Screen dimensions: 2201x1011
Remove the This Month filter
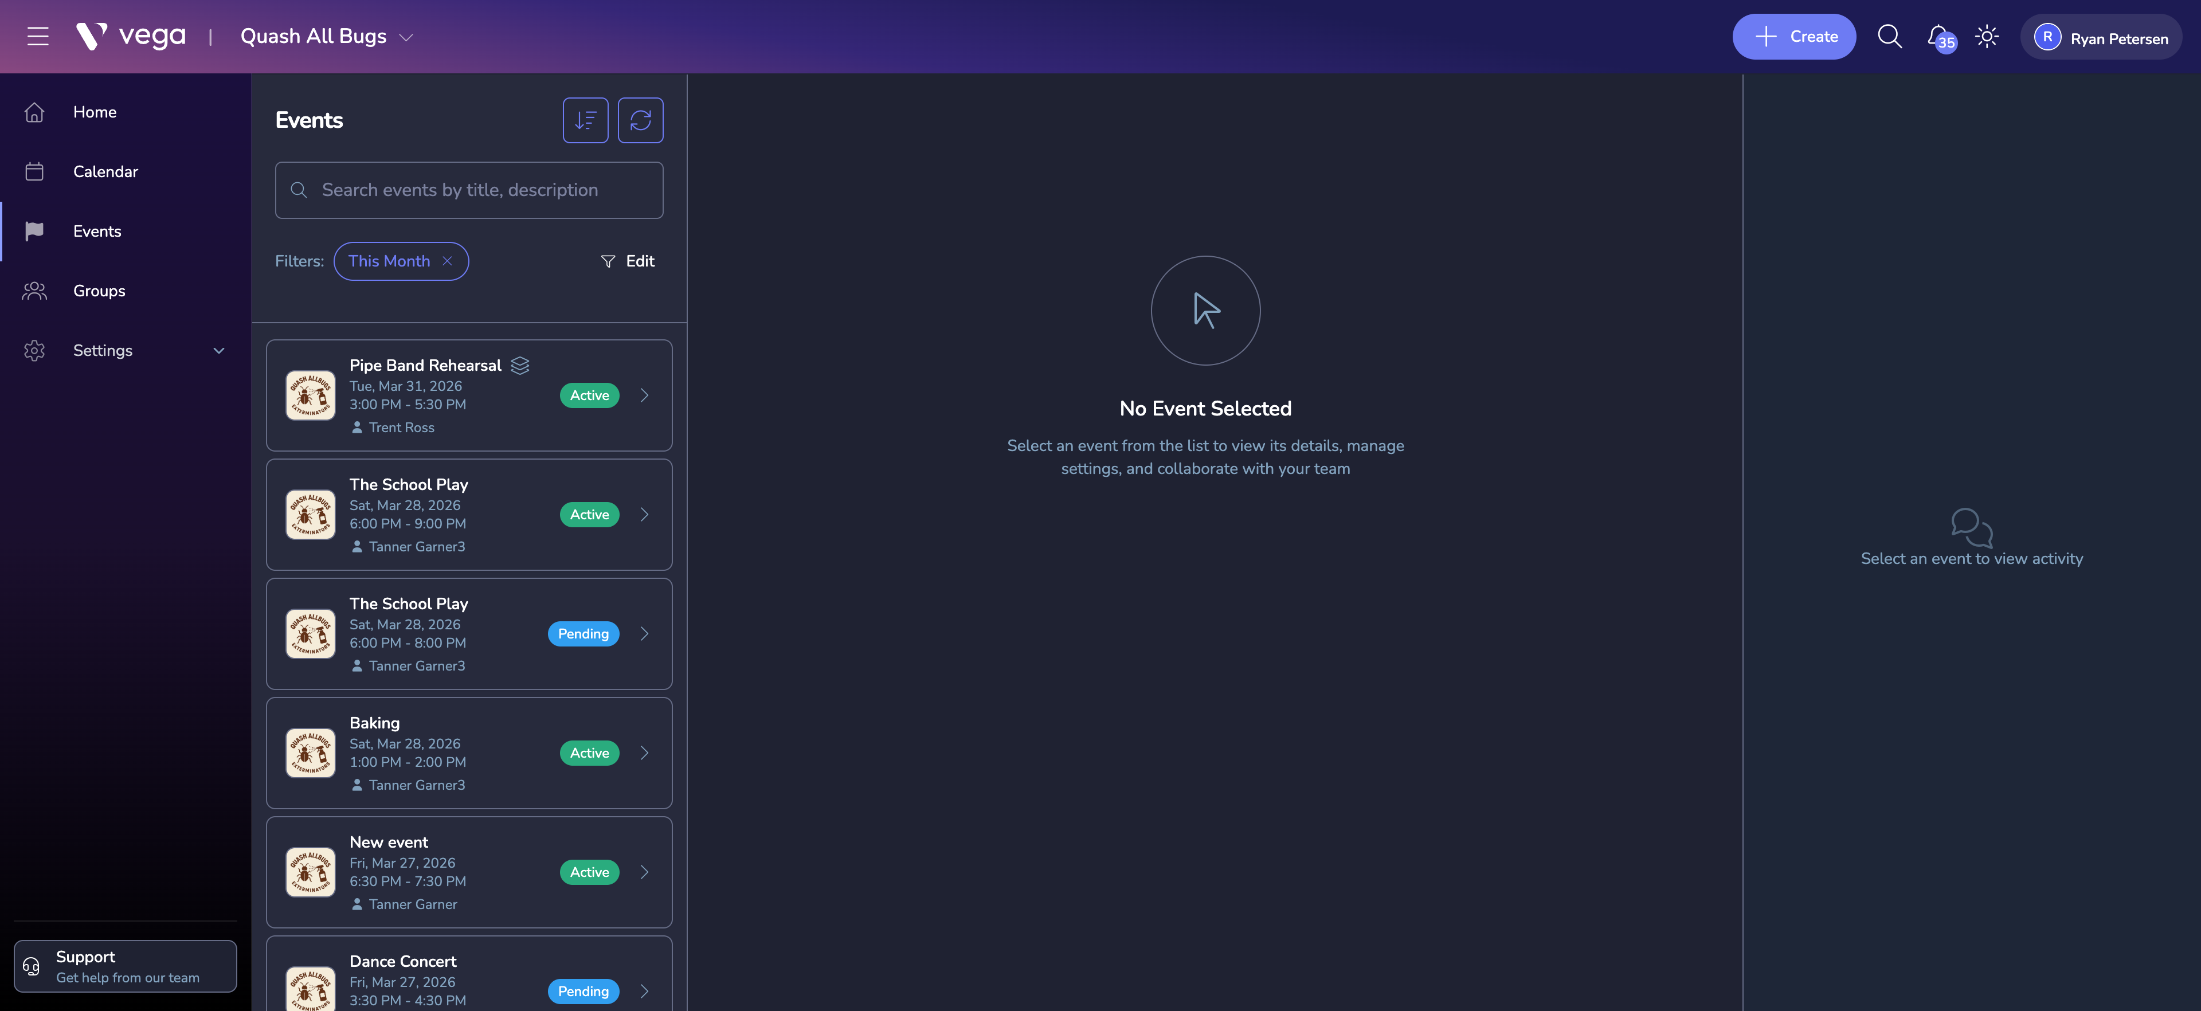[x=447, y=261]
